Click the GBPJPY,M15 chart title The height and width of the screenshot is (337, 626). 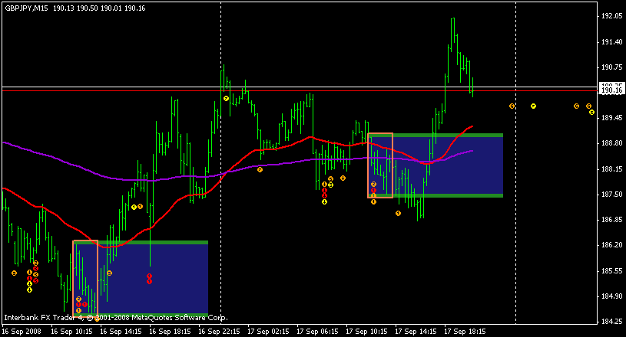26,8
